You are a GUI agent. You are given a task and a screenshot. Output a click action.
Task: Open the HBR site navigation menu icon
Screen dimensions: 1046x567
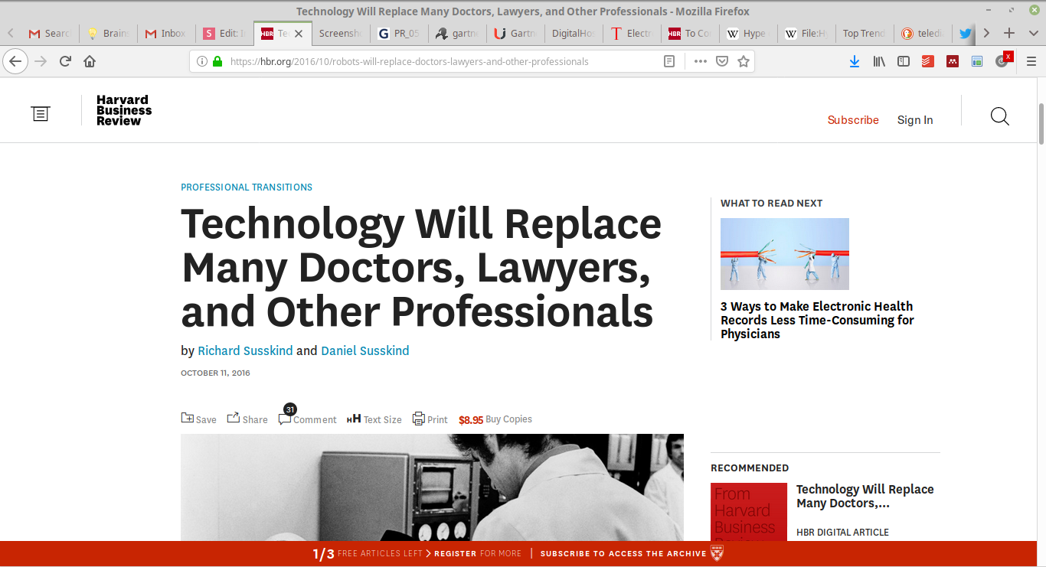[41, 114]
